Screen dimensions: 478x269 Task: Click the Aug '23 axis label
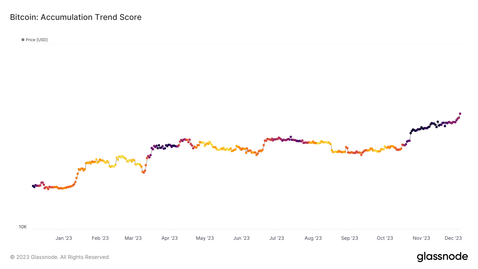coord(313,238)
